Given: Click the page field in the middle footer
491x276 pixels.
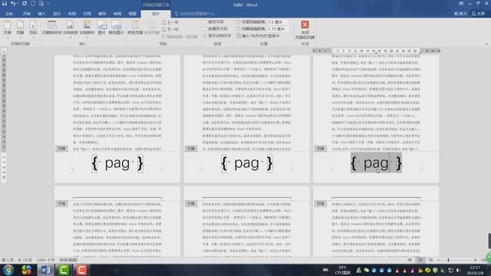Looking at the screenshot, I should tap(247, 163).
